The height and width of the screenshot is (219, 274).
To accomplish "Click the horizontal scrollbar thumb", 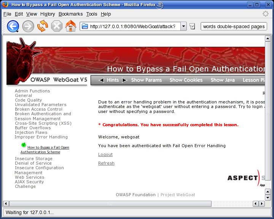I will 110,204.
